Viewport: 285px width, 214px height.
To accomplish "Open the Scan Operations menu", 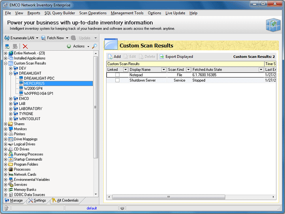I will pyautogui.click(x=93, y=13).
